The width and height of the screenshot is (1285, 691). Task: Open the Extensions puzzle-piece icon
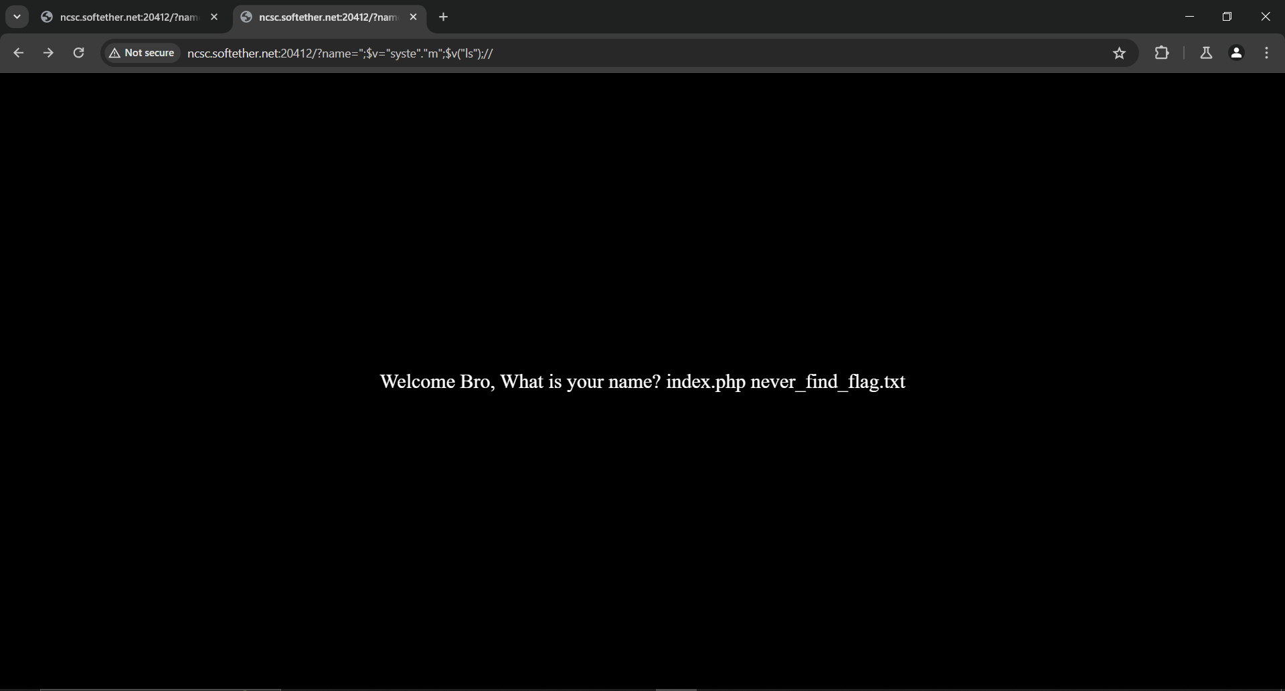(1163, 53)
